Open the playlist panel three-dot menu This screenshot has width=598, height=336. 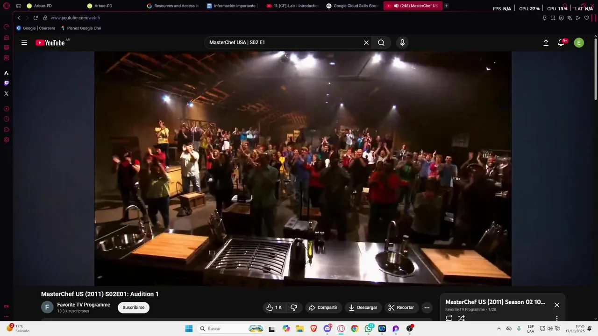coord(557,318)
